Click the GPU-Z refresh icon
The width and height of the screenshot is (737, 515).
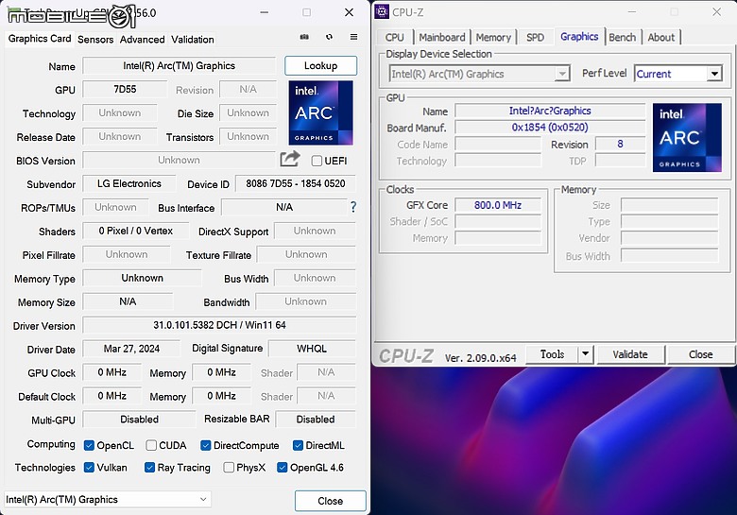329,37
